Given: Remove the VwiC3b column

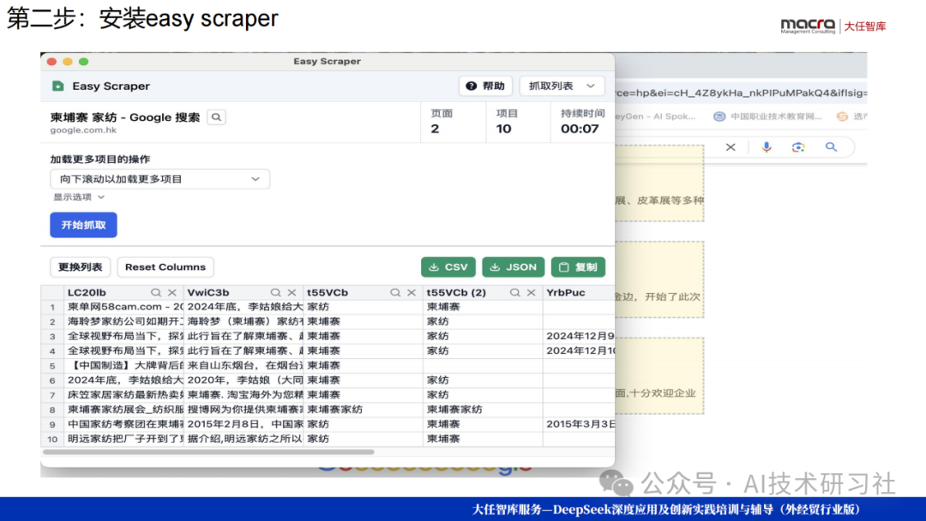Looking at the screenshot, I should click(x=292, y=292).
